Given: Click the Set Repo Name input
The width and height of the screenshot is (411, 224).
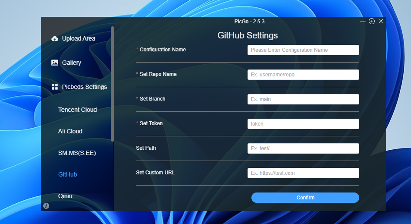Looking at the screenshot, I should [303, 75].
